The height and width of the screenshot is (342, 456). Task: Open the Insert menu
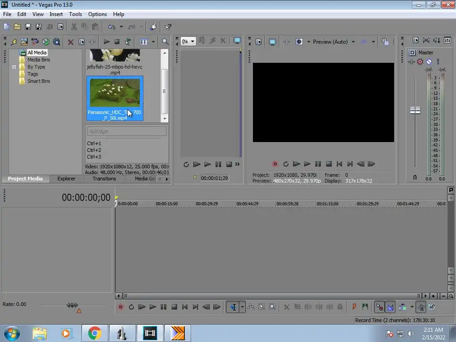(56, 14)
